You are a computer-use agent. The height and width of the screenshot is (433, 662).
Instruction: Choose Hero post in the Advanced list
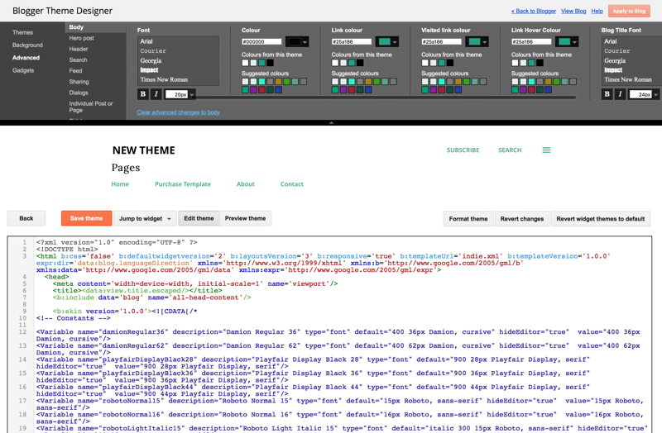[x=81, y=38]
